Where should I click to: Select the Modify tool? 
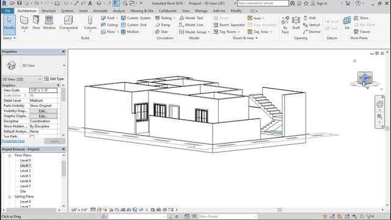9,24
